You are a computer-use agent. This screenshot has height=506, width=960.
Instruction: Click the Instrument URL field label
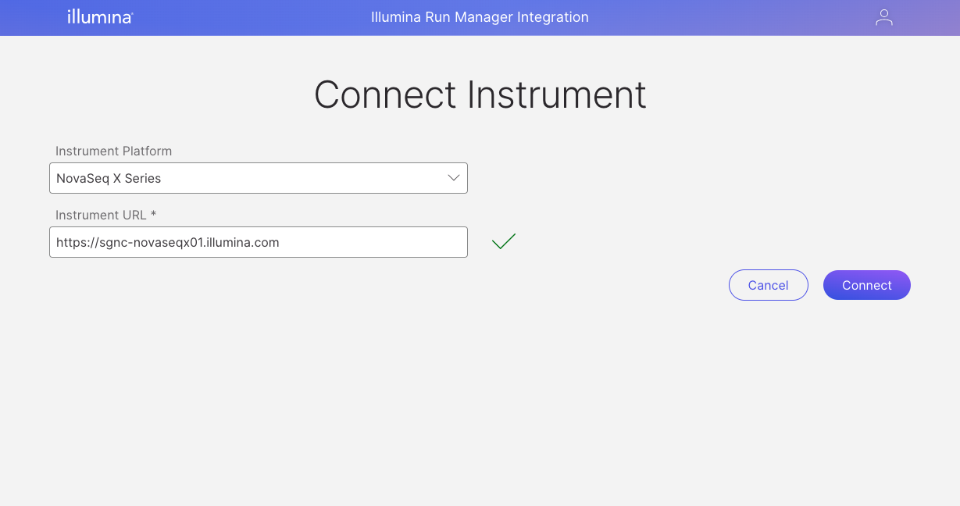click(x=101, y=215)
